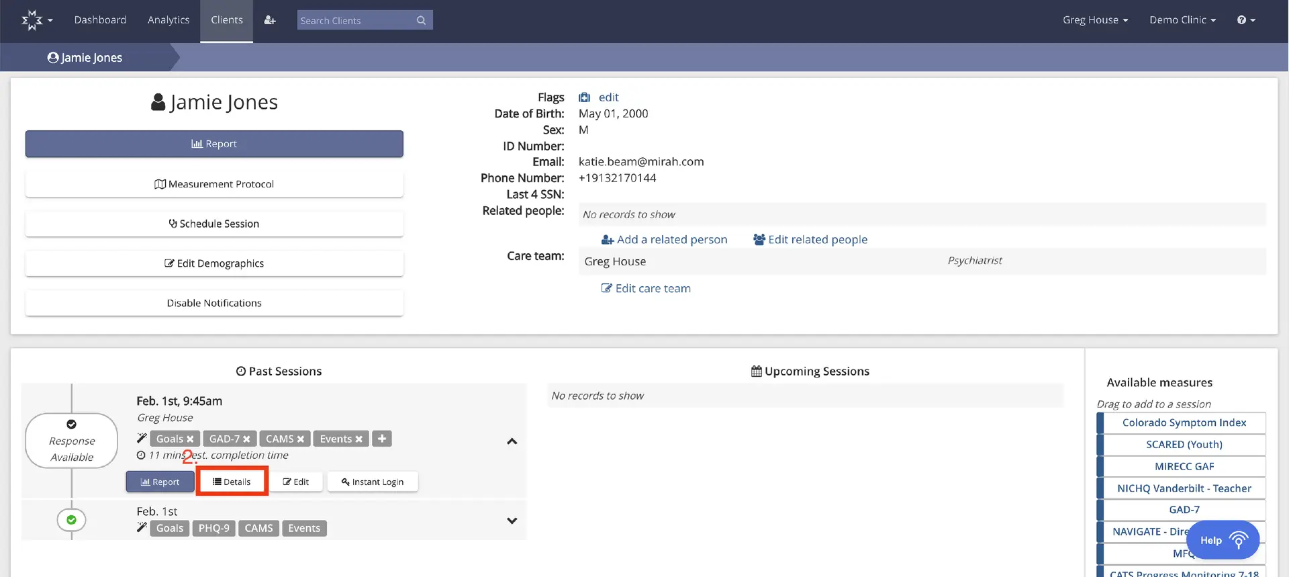
Task: Click Edit care team link
Action: tap(646, 288)
